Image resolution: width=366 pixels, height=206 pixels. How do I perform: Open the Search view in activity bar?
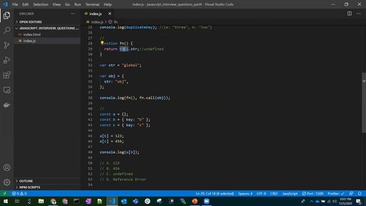pos(7,30)
